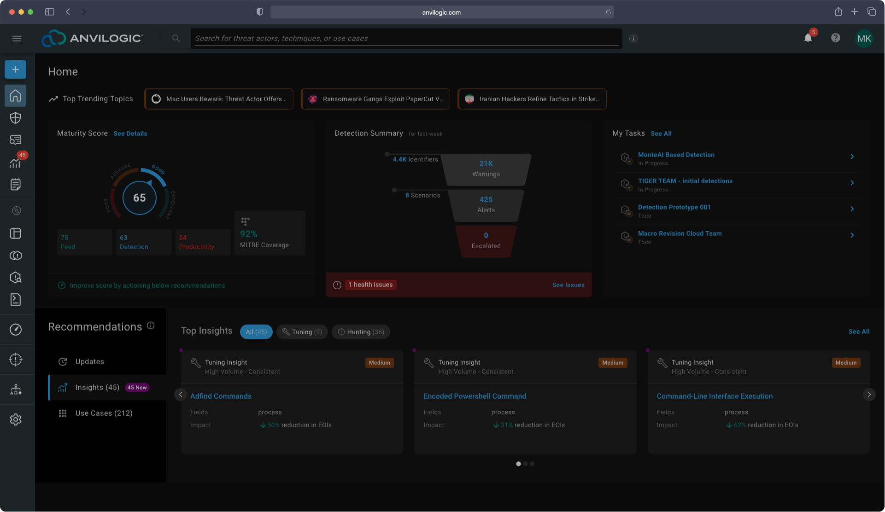
Task: Switch to the Hunting insights filter
Action: click(x=361, y=332)
